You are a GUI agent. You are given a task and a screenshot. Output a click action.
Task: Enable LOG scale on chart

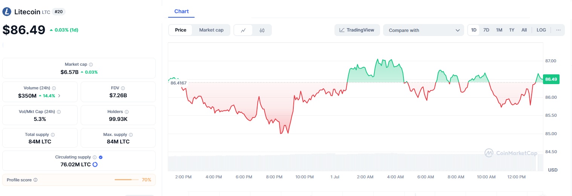click(541, 30)
